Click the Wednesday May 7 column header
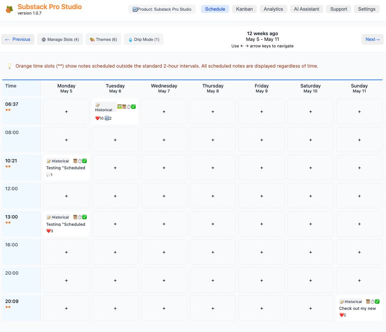The image size is (386, 332). point(164,88)
